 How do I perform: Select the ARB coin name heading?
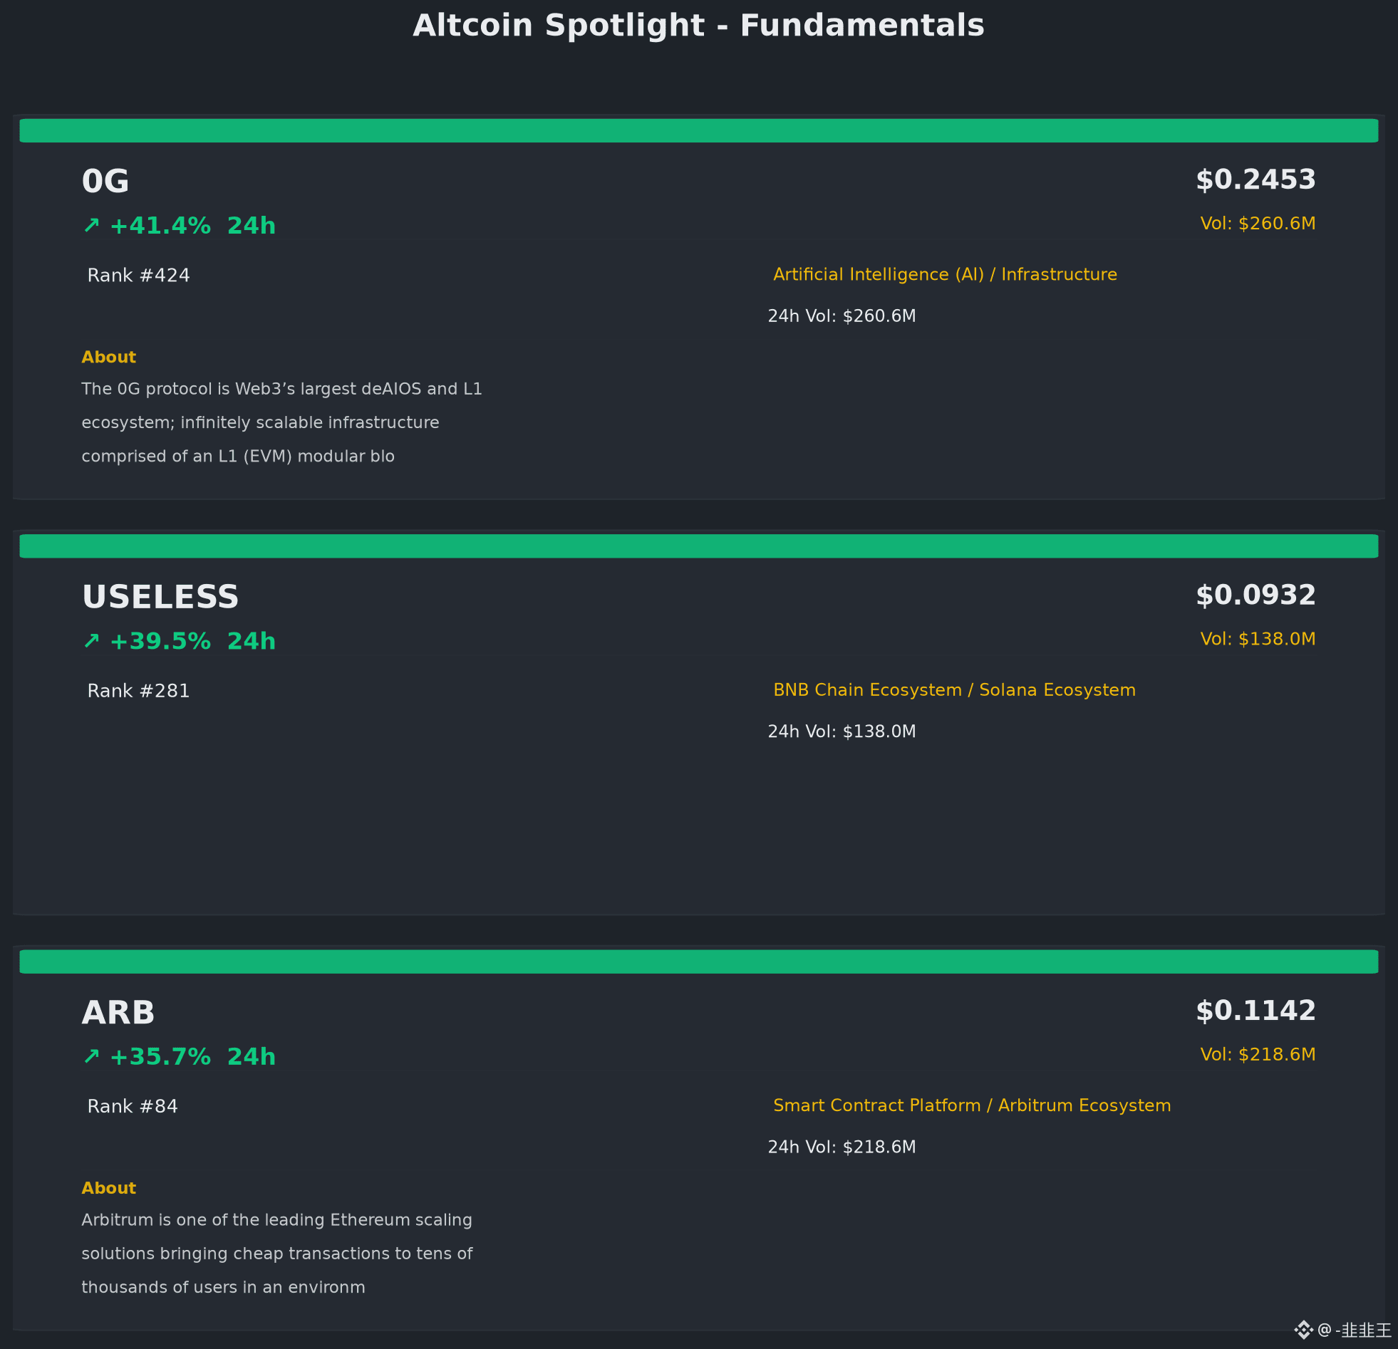click(x=118, y=1013)
